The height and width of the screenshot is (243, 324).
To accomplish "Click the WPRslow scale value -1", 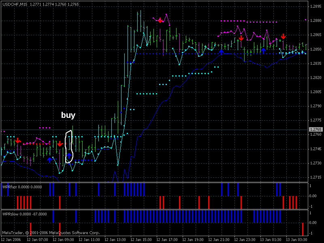I will [311, 233].
